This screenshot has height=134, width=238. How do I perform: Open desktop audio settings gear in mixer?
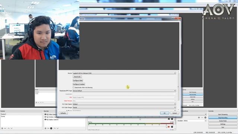click(x=172, y=119)
